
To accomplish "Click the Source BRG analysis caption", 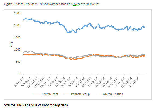I will coord(36,105).
